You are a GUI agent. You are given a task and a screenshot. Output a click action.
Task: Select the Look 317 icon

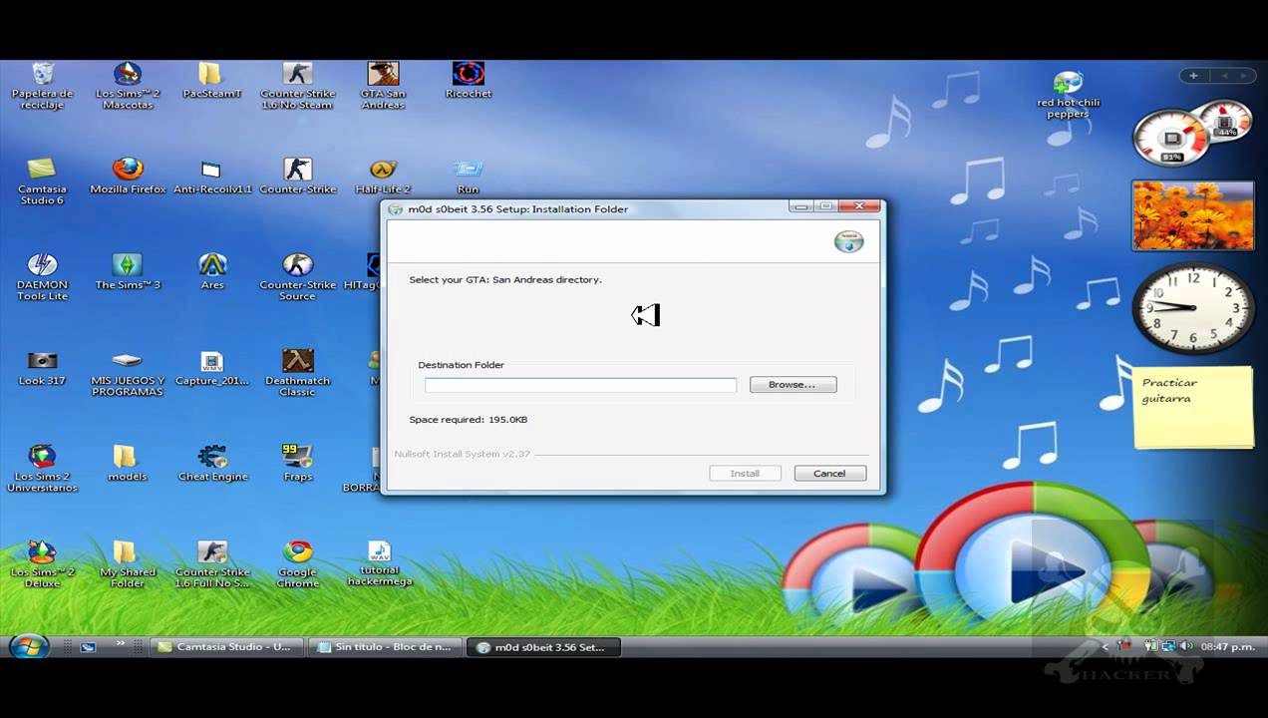tap(43, 368)
